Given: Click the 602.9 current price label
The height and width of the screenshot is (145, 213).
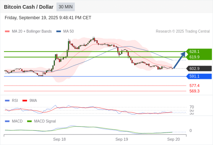Looking at the screenshot, I should [199, 69].
